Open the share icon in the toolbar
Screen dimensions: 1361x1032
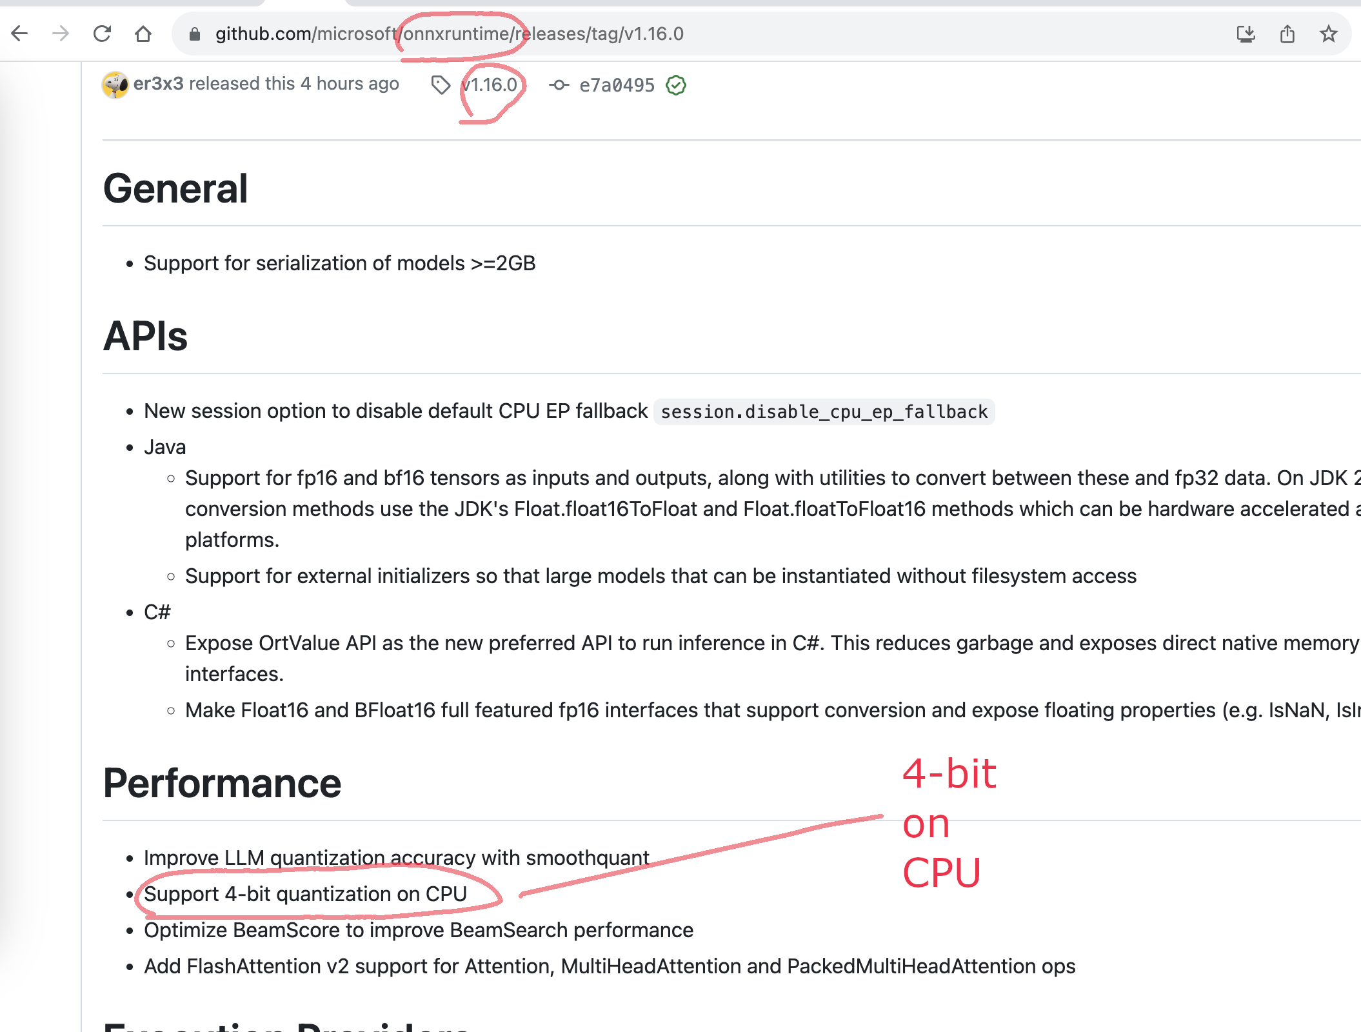(1287, 34)
